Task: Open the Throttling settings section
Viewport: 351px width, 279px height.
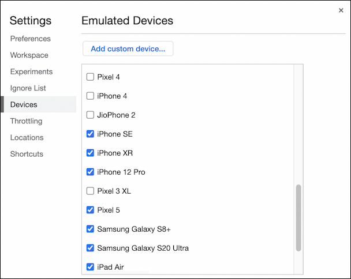Action: coord(26,121)
